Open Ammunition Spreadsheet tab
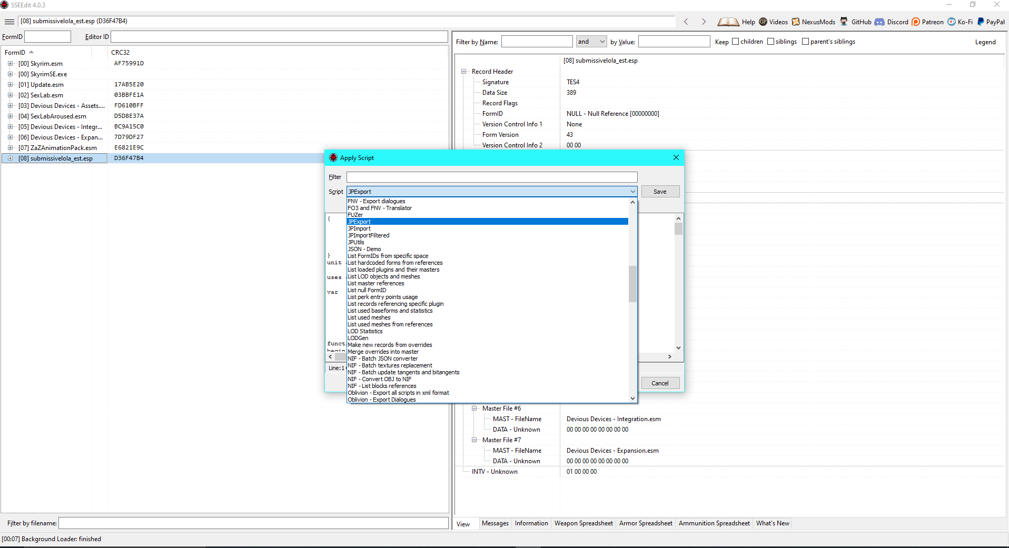 [x=714, y=523]
